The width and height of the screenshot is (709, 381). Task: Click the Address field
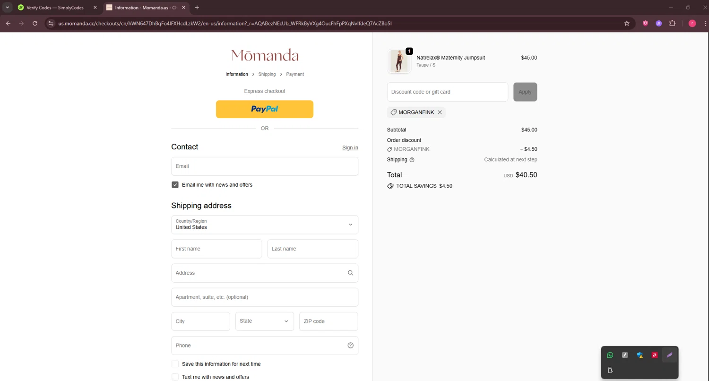pos(265,273)
